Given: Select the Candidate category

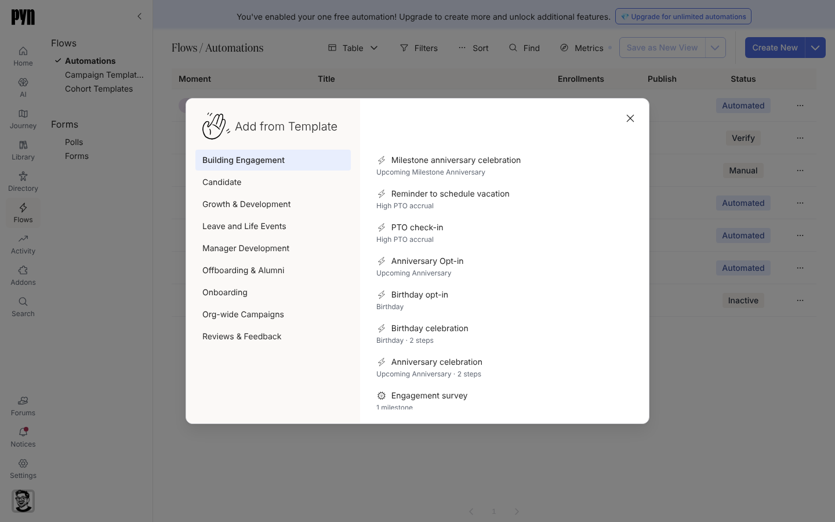Looking at the screenshot, I should (273, 182).
